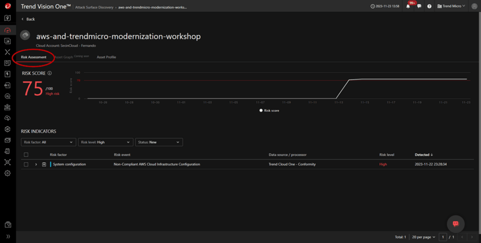This screenshot has height=243, width=481.
Task: Open the notifications bell icon
Action: click(408, 6)
